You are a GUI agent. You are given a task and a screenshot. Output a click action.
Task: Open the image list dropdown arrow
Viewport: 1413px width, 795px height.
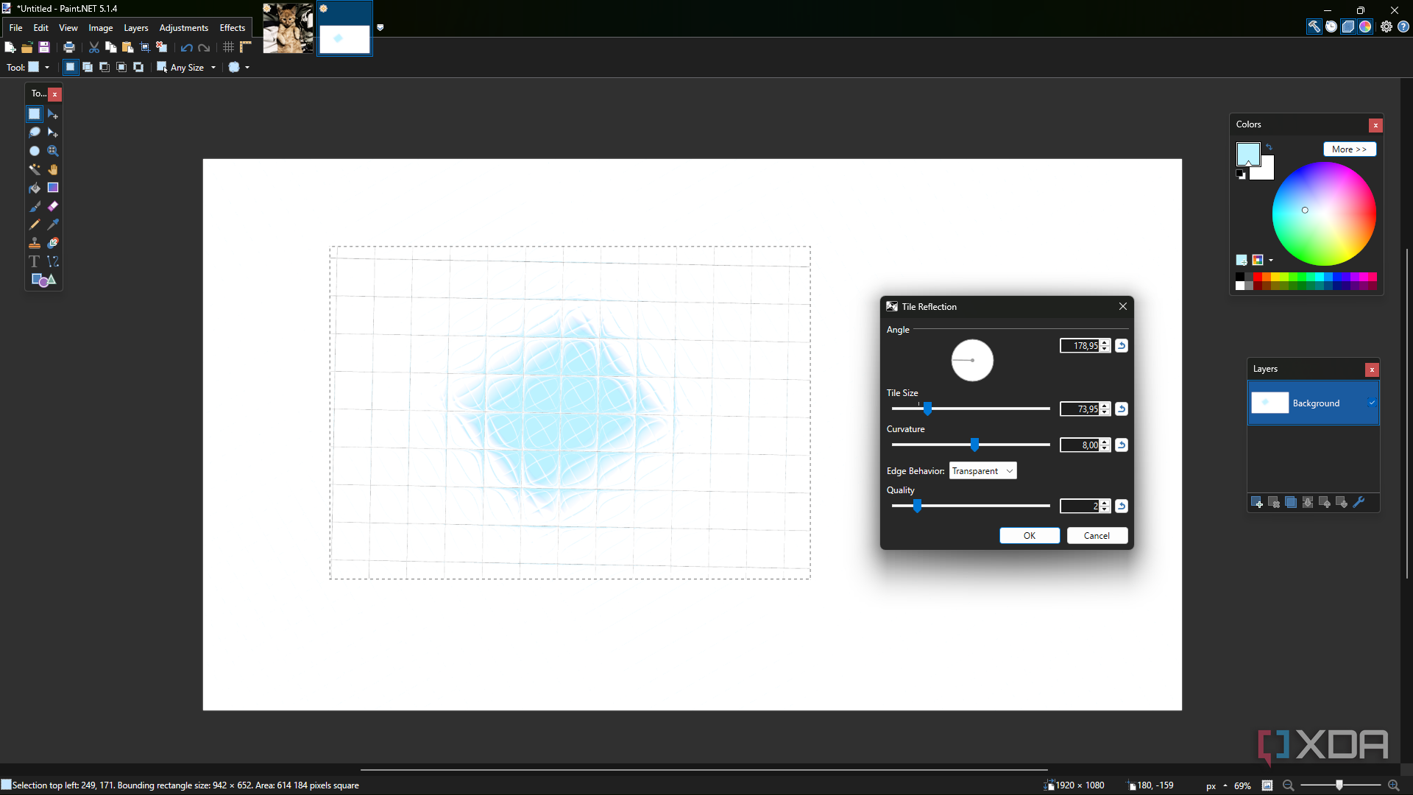(380, 28)
